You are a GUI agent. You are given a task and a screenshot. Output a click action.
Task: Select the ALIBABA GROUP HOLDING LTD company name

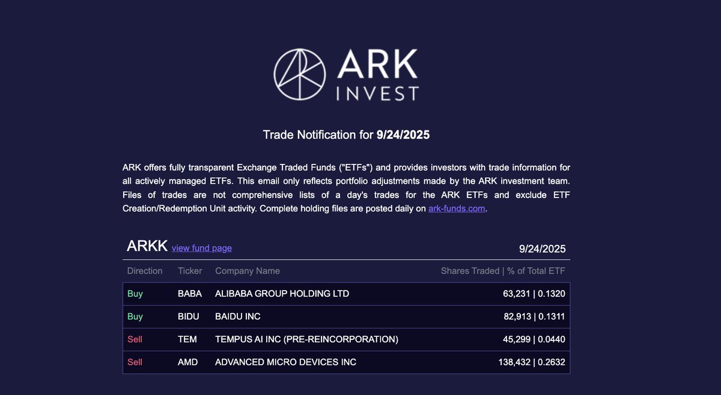pyautogui.click(x=282, y=294)
